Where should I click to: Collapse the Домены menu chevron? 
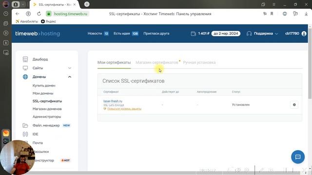point(70,77)
